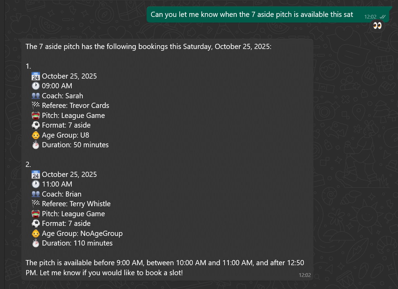Image resolution: width=398 pixels, height=289 pixels.
Task: Click the clock emoji beside 09:00 AM
Action: tap(36, 86)
